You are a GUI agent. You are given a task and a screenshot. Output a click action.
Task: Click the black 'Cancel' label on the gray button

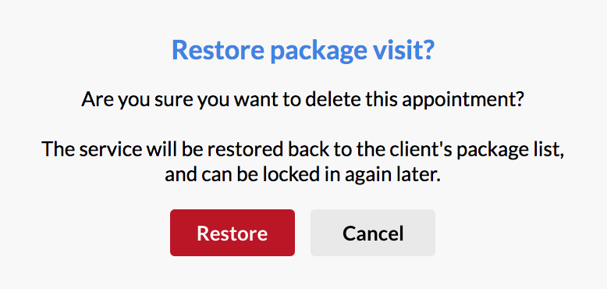point(373,234)
